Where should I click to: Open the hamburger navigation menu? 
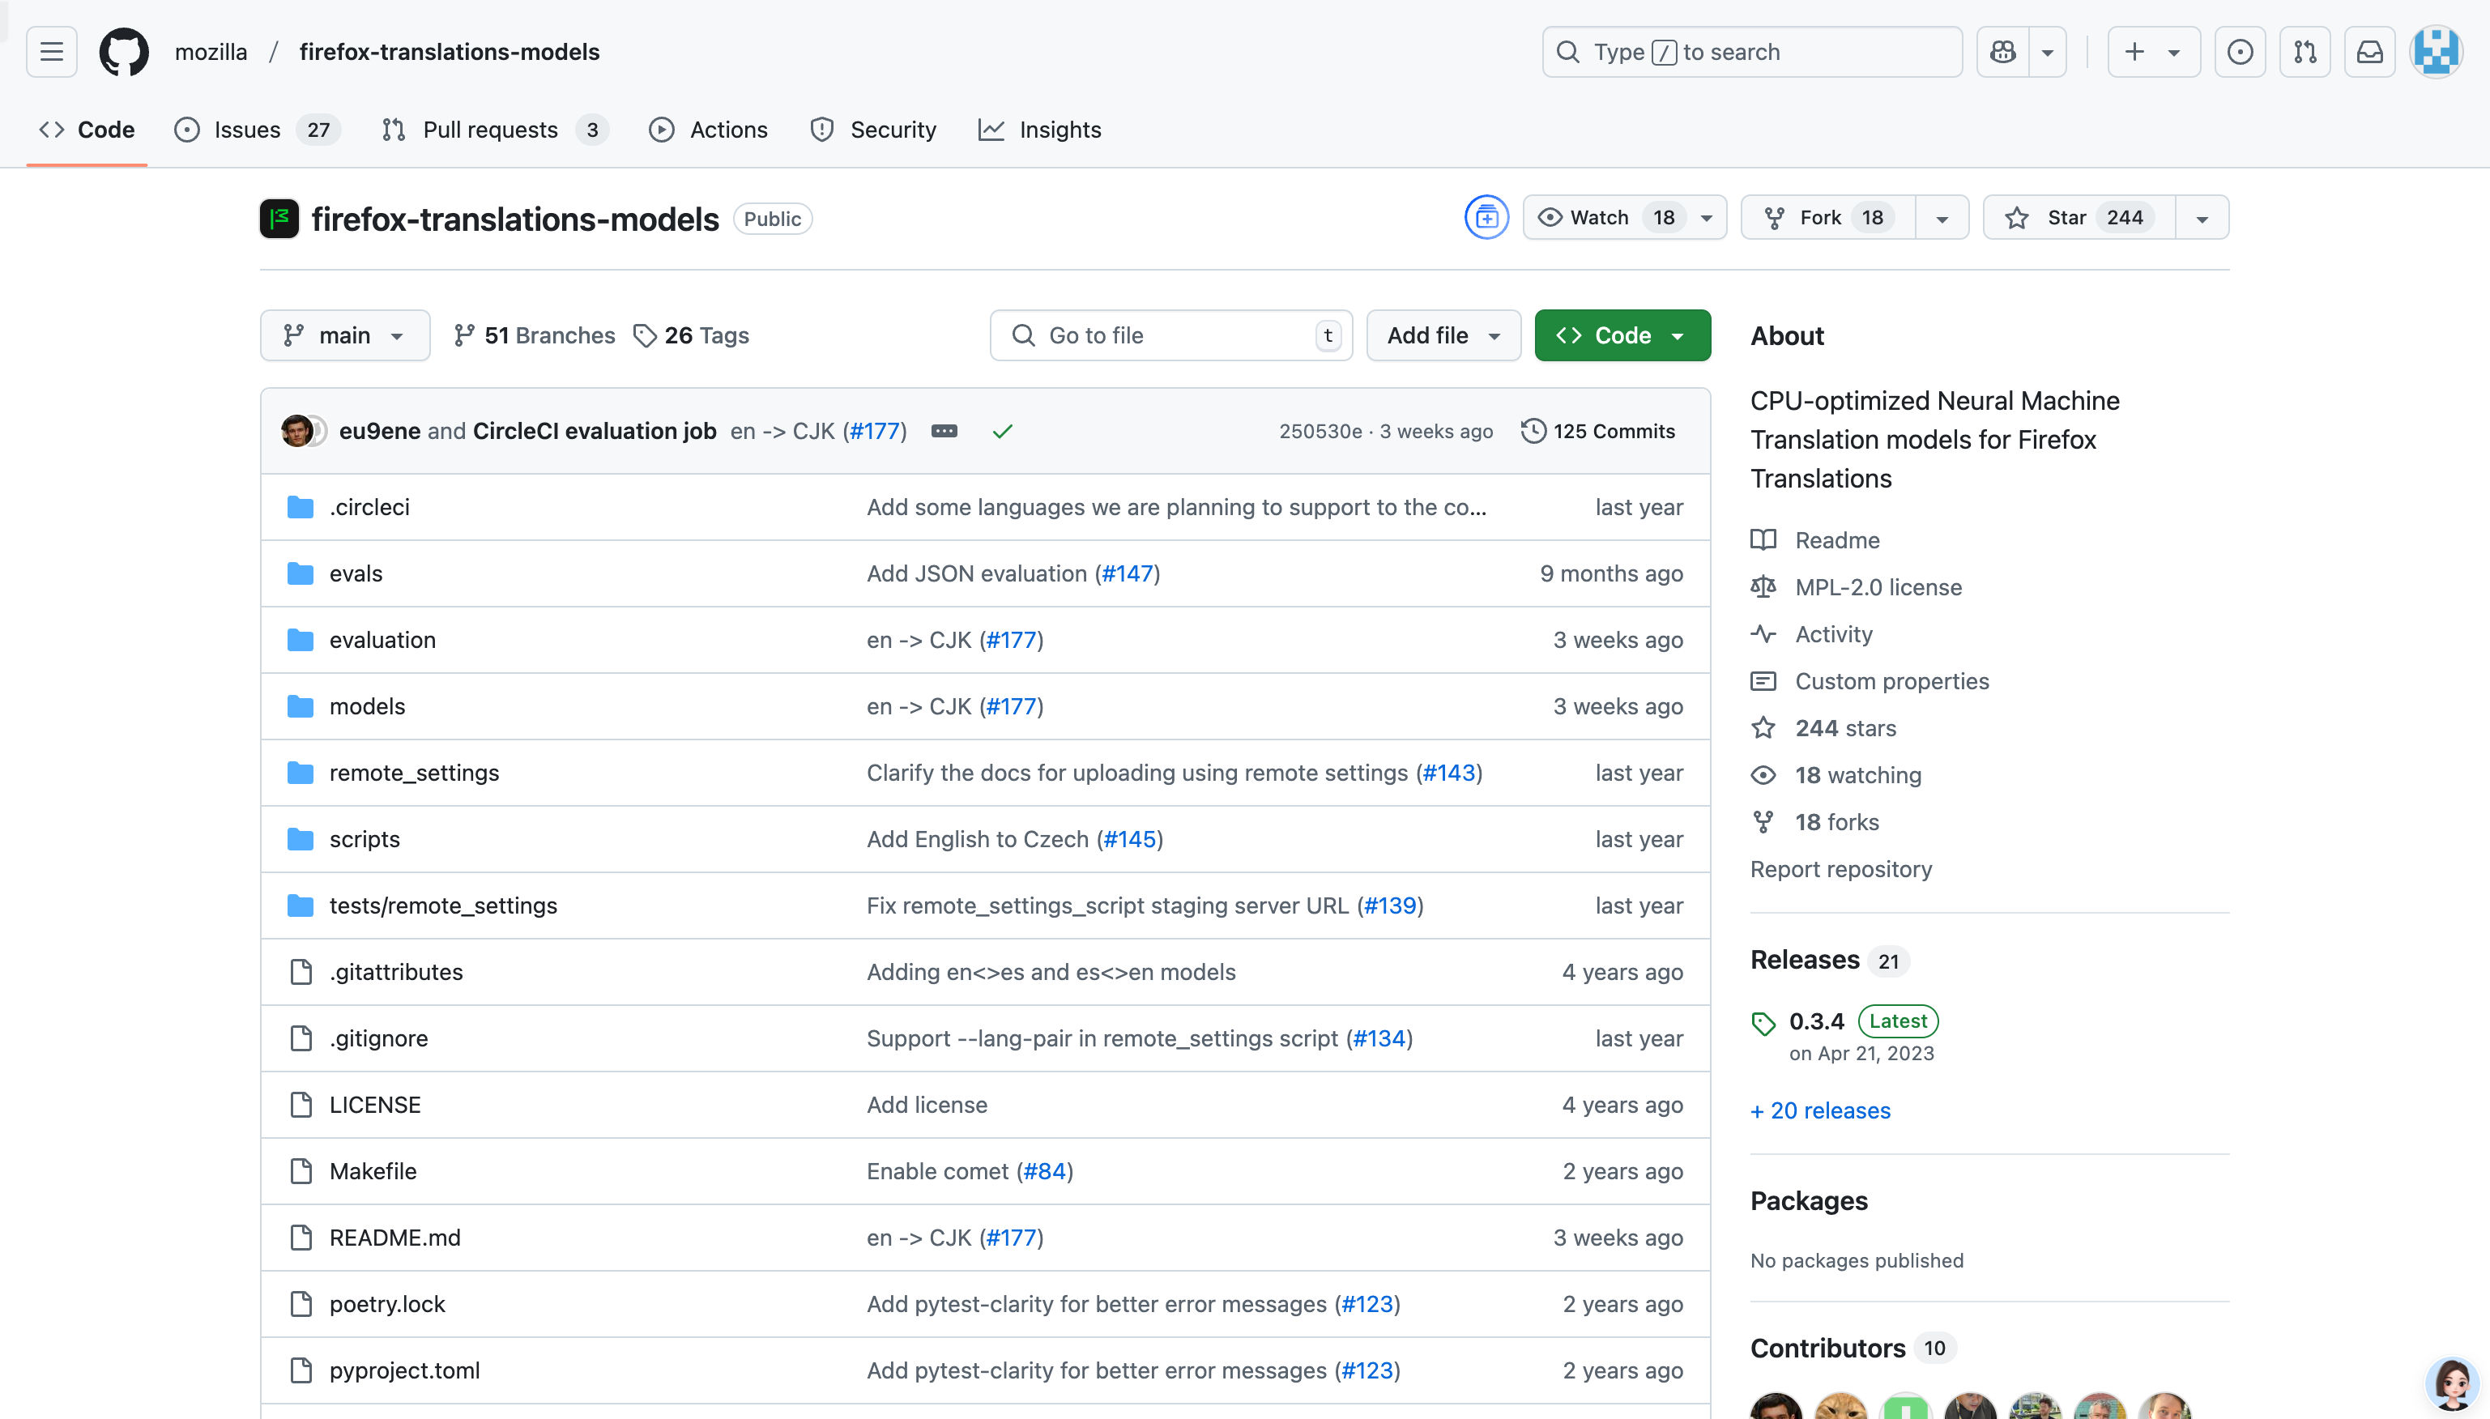(52, 52)
